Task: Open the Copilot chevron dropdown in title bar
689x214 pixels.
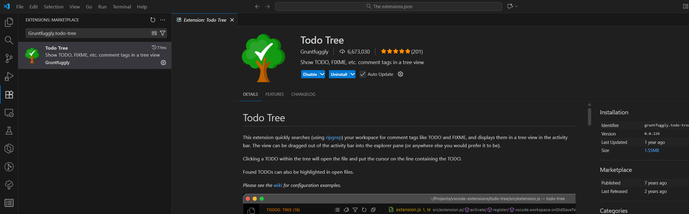Action: (516, 6)
